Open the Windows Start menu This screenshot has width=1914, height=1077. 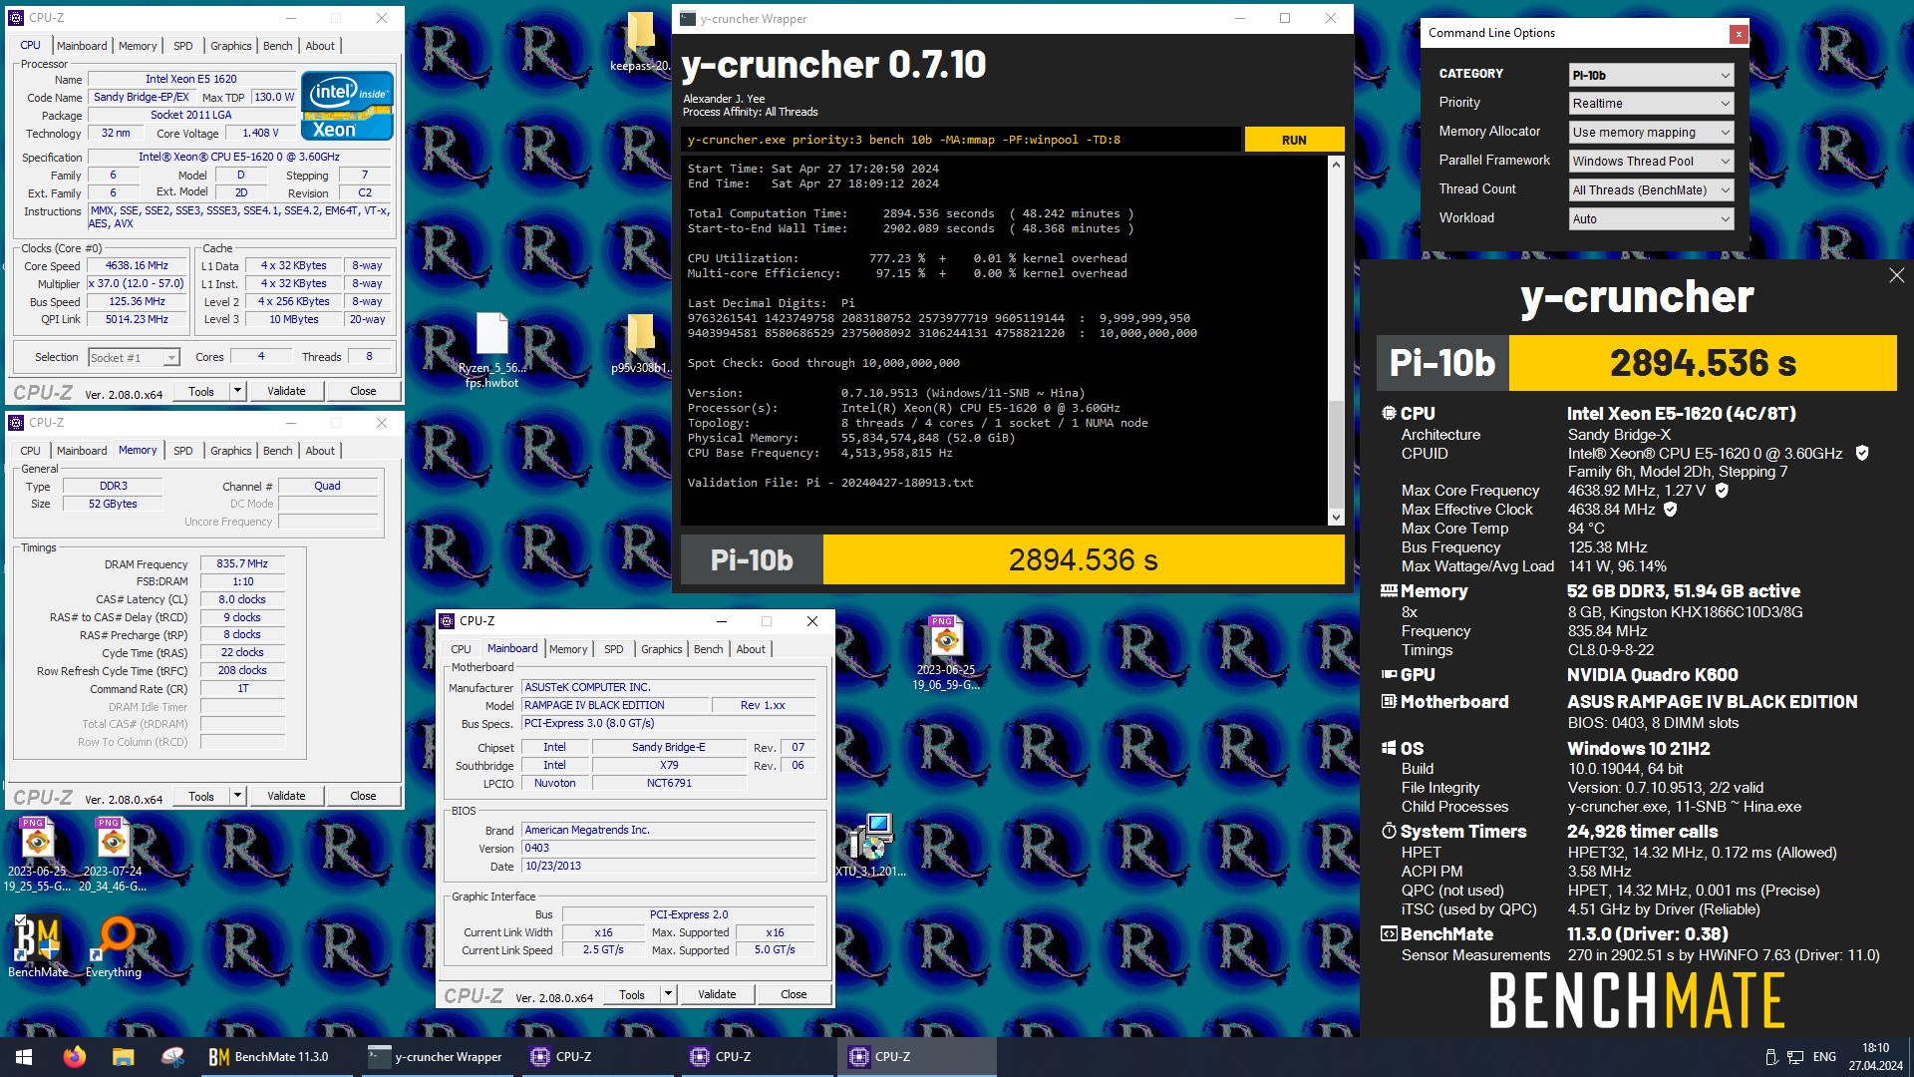pos(24,1057)
